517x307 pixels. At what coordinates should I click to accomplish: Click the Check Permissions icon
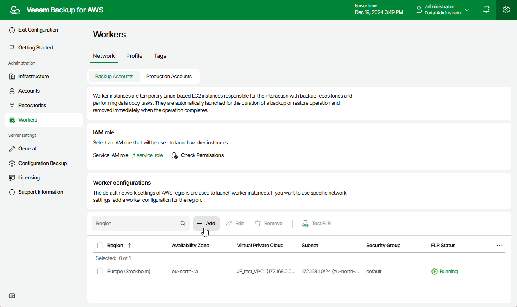[x=174, y=155]
